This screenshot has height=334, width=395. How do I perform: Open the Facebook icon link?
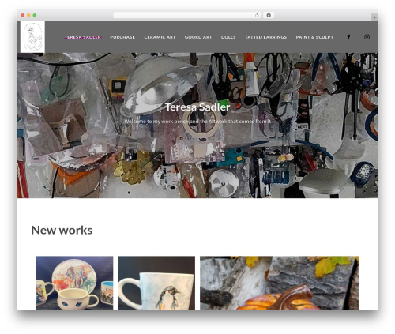[x=348, y=37]
